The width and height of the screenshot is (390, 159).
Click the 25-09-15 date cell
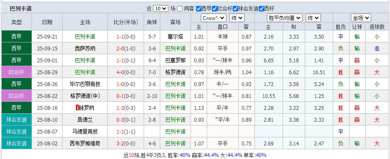pyautogui.click(x=47, y=49)
